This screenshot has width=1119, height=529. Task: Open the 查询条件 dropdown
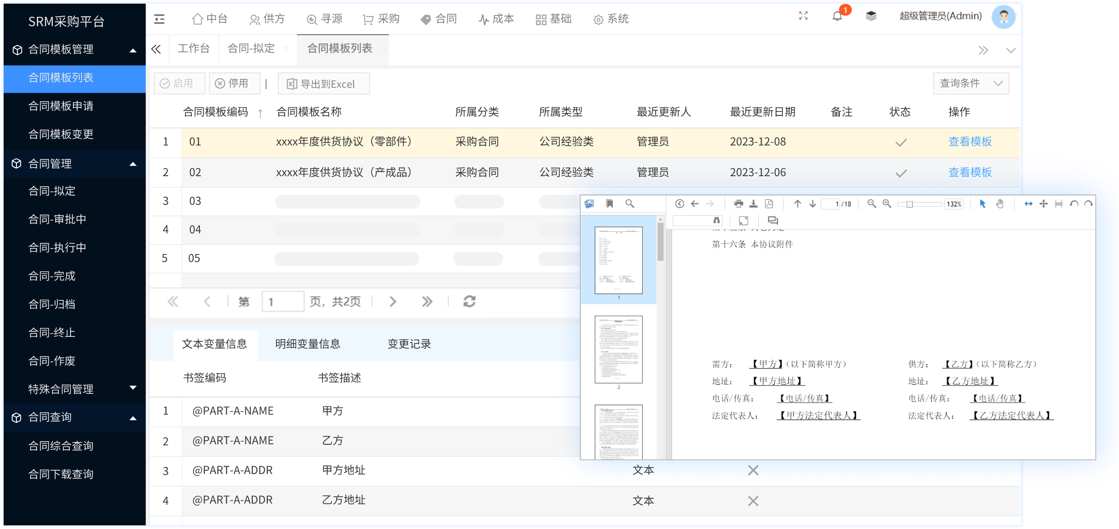pyautogui.click(x=971, y=83)
